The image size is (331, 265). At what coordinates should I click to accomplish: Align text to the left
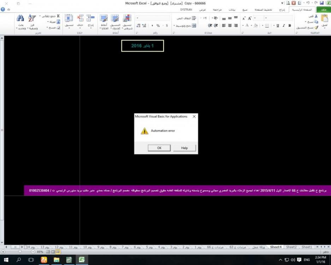224,25
